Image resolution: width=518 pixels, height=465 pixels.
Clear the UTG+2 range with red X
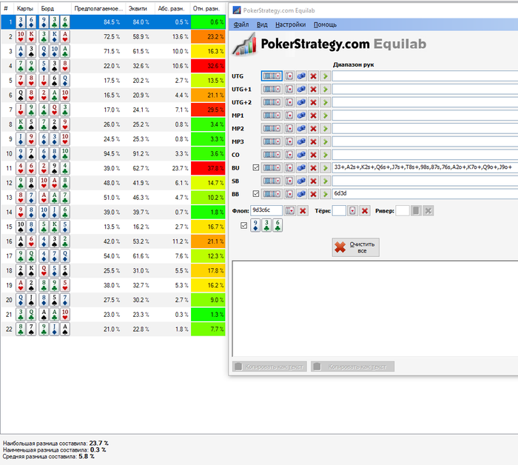313,102
